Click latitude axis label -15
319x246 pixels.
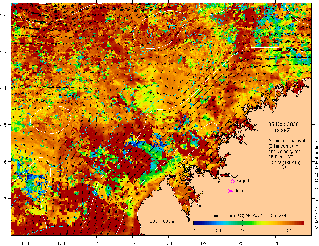pos(4,124)
